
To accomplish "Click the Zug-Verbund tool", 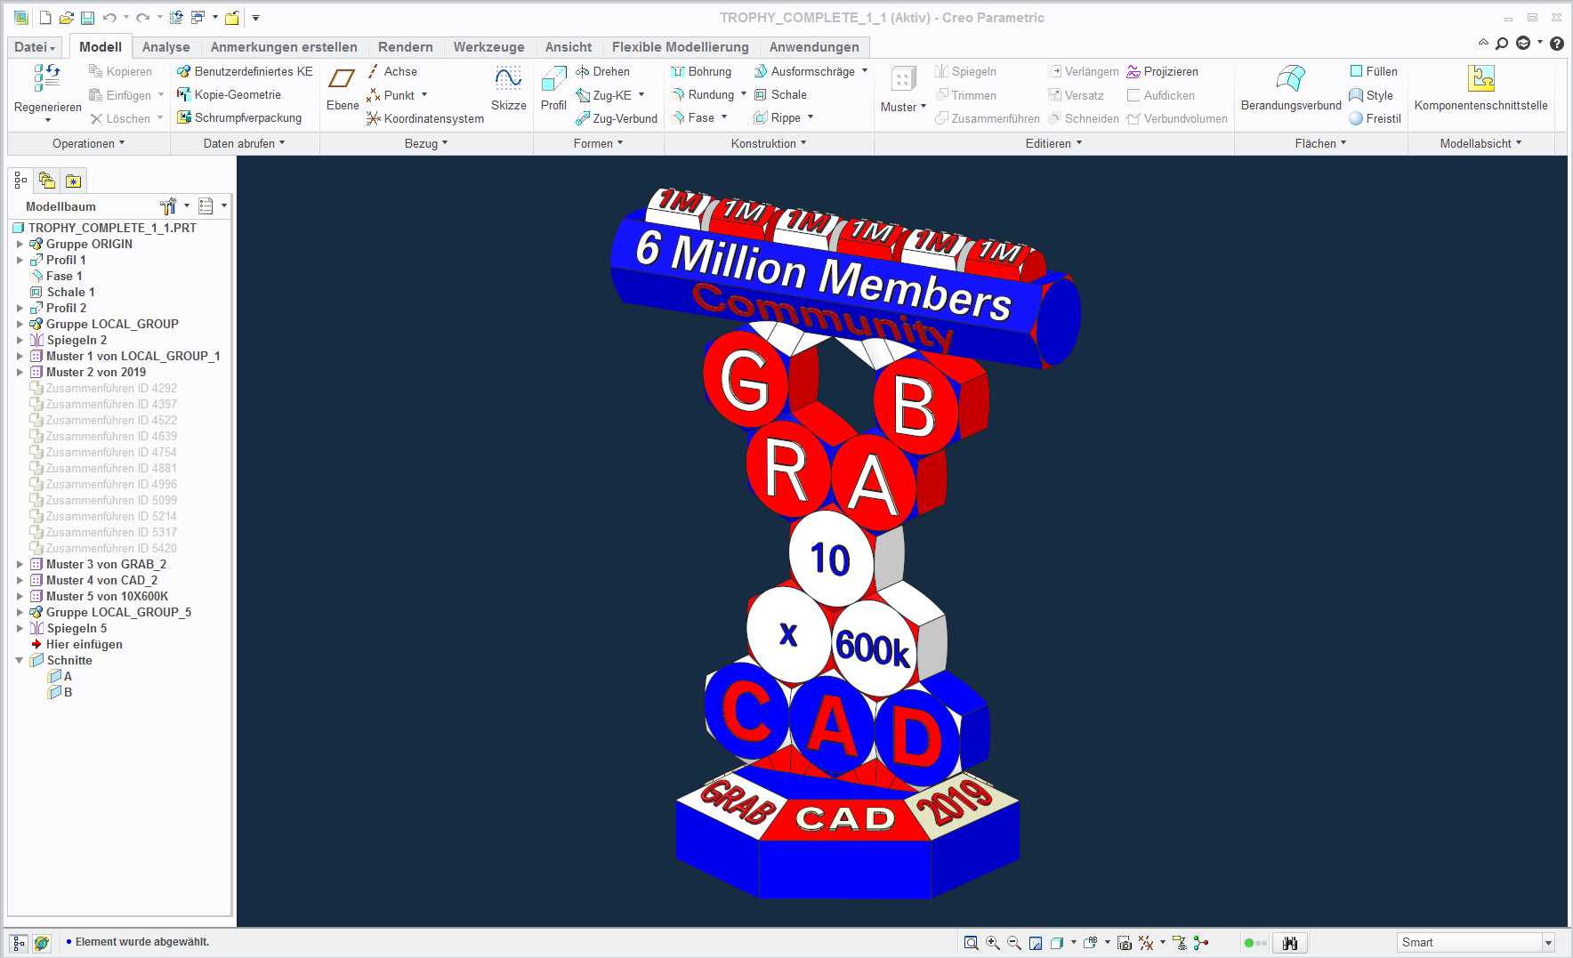I will pyautogui.click(x=617, y=118).
